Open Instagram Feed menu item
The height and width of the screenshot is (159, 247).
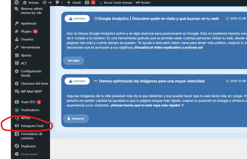pos(32,126)
